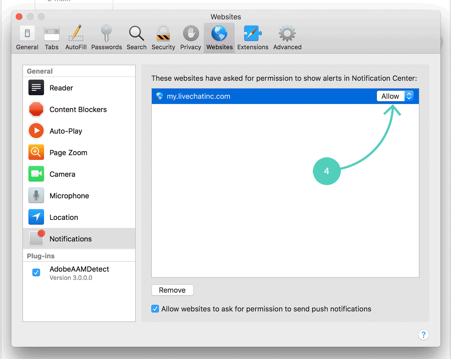Screen dimensions: 451x359
Task: Click the Reader label in sidebar
Action: pos(61,88)
